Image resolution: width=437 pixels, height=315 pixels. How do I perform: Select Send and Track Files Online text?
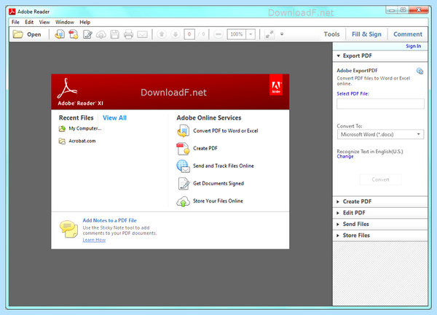pos(224,166)
